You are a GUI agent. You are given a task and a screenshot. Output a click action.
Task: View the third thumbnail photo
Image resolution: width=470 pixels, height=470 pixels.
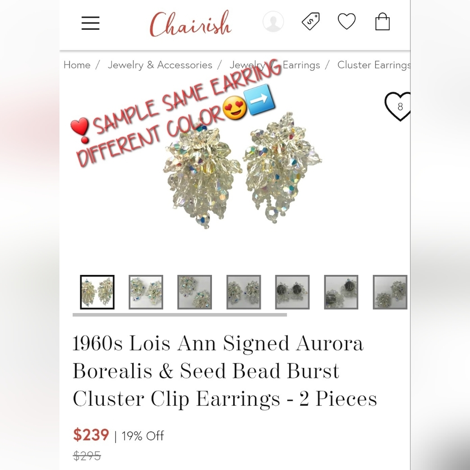[195, 292]
